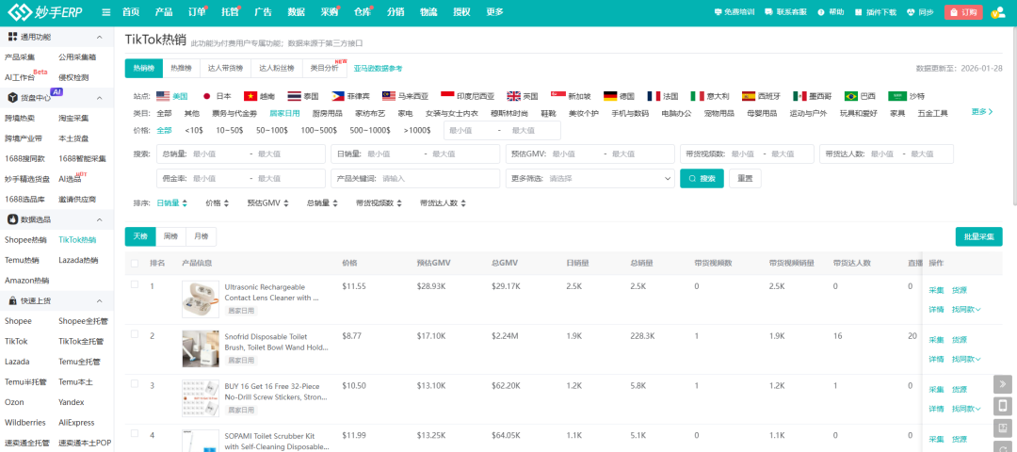1017x452 pixels.
Task: Select the 厨房用品 category filter
Action: [x=328, y=114]
